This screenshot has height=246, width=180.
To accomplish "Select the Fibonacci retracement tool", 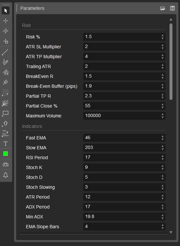I will click(x=5, y=93).
